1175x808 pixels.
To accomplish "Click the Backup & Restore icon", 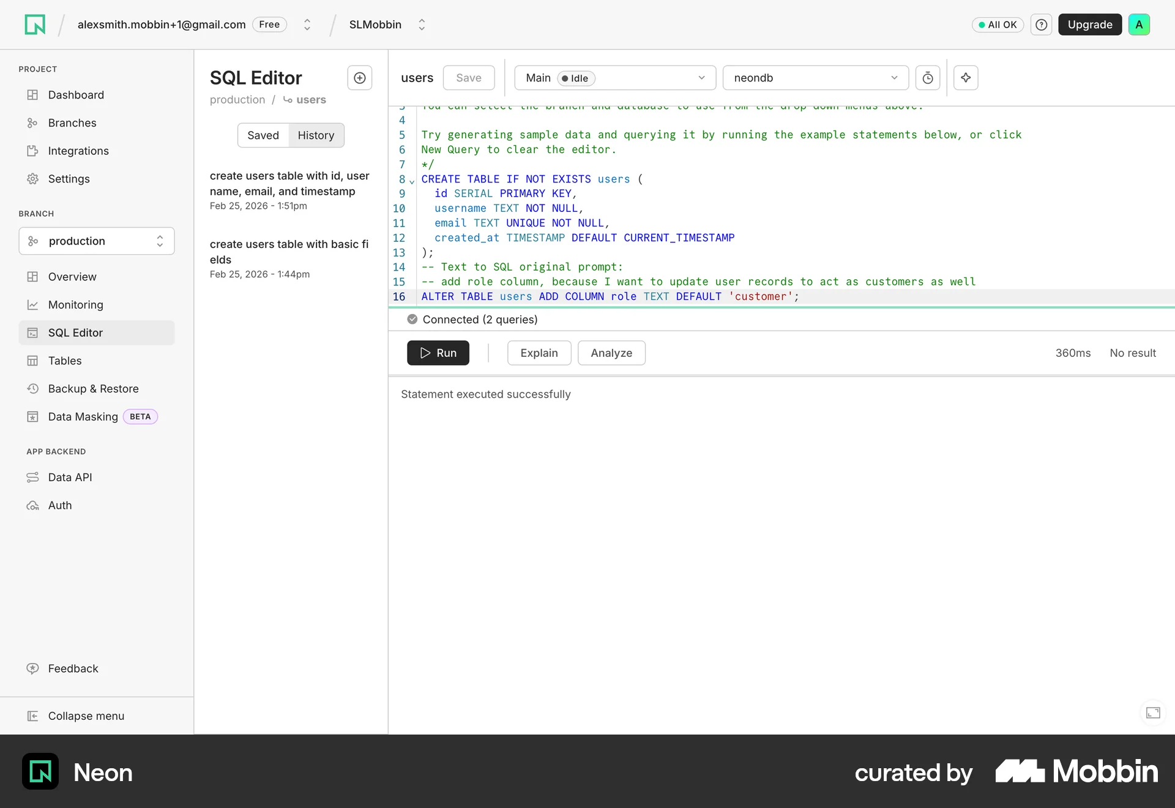I will pos(32,389).
